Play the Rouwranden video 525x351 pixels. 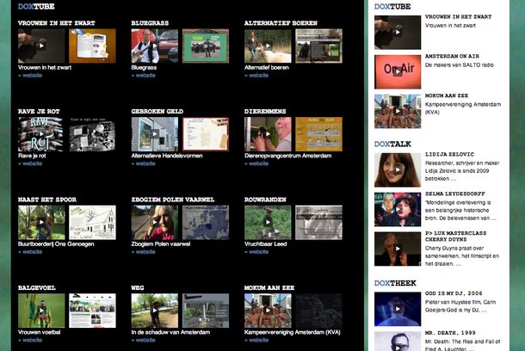coord(268,223)
